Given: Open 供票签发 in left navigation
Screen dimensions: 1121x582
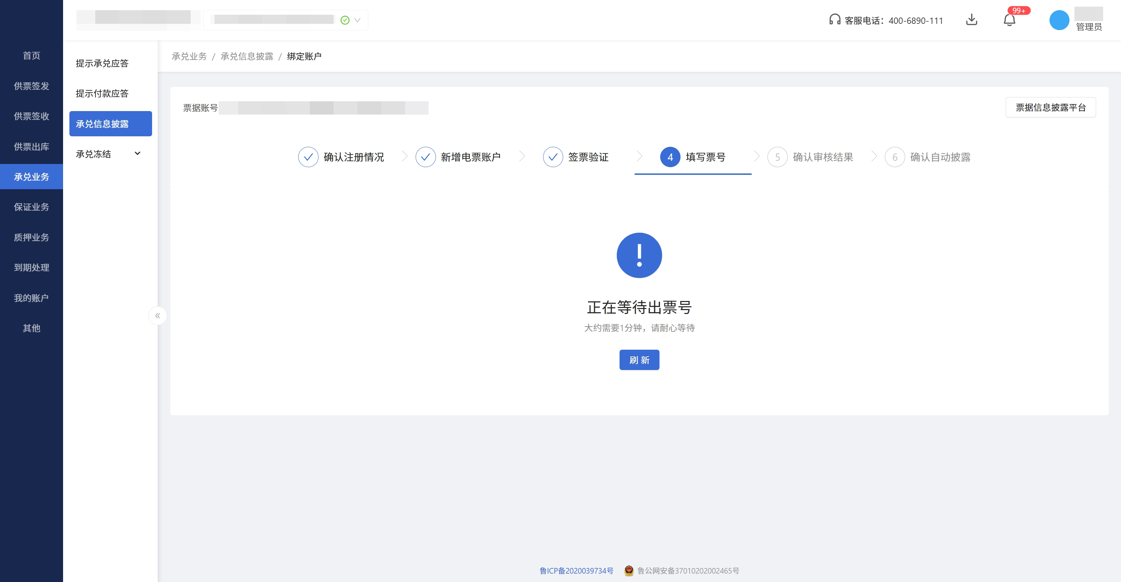Looking at the screenshot, I should pos(31,86).
